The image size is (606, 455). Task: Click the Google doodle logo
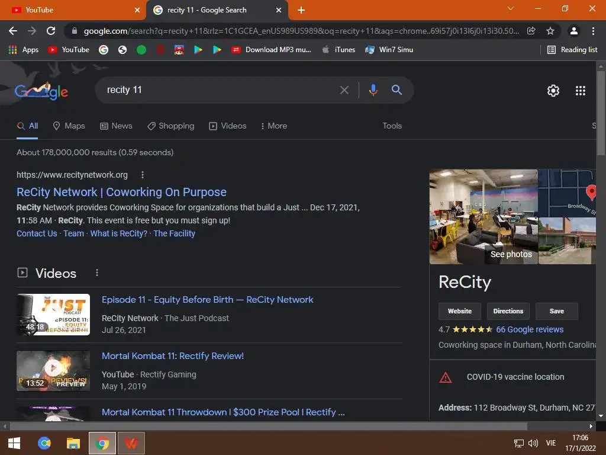click(x=41, y=91)
